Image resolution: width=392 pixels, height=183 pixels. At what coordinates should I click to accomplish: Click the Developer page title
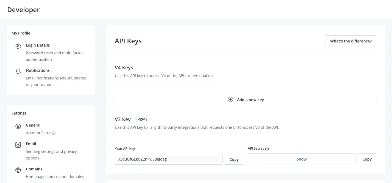click(x=23, y=10)
